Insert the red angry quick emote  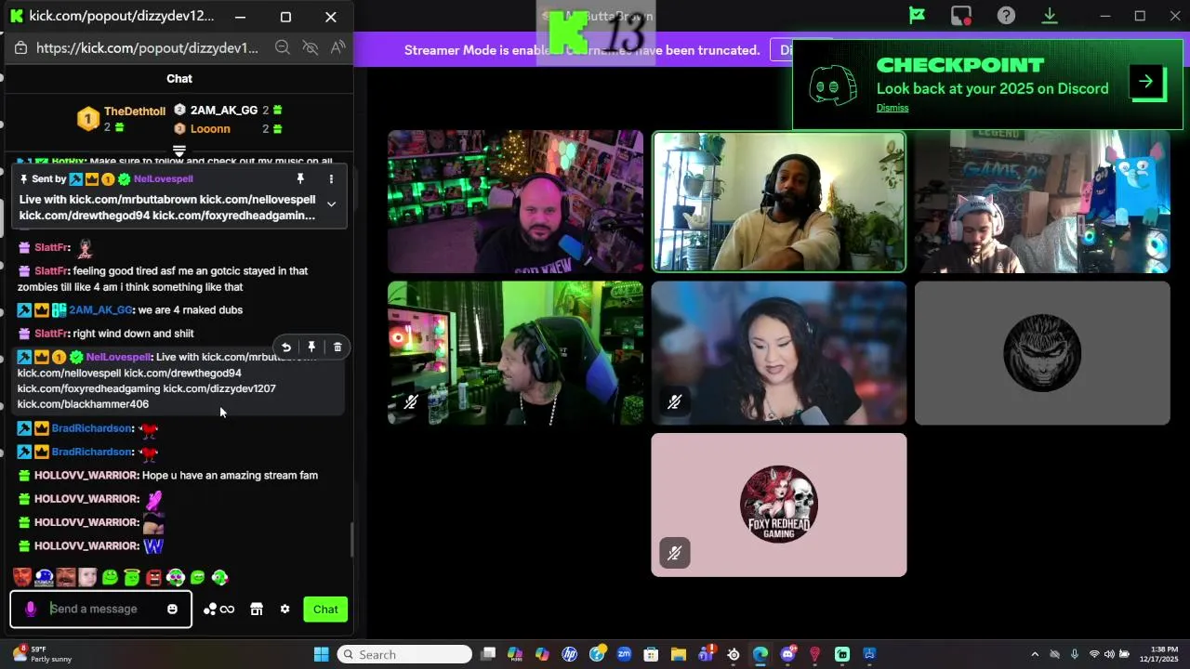(153, 578)
